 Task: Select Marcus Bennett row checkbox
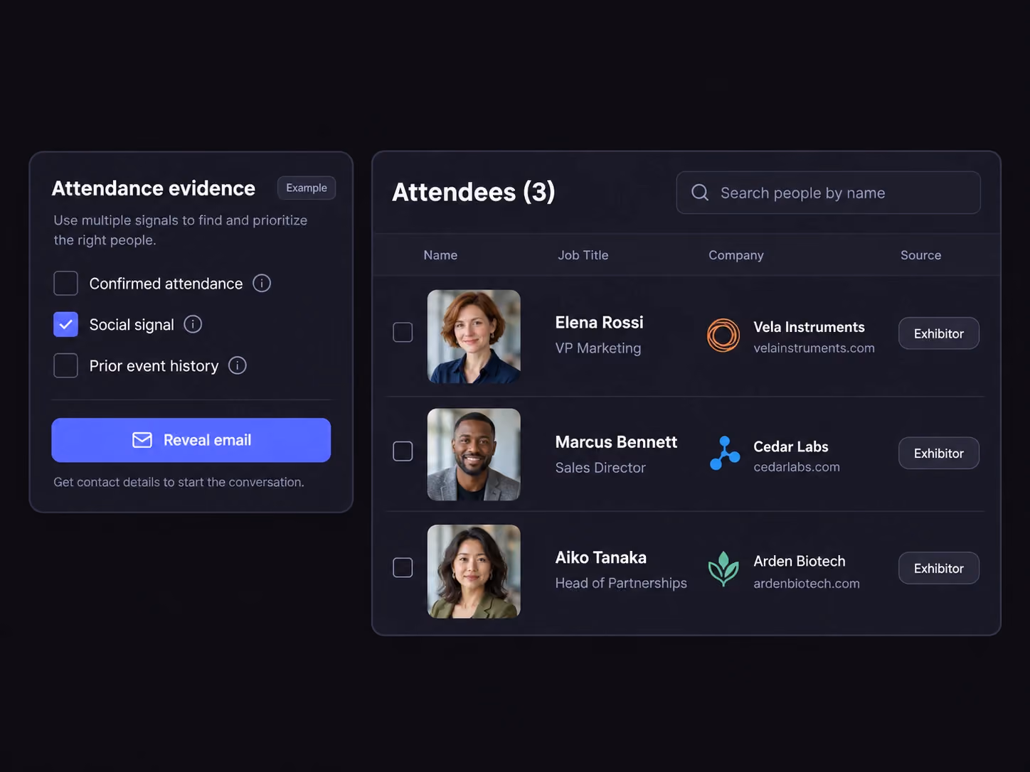[403, 451]
